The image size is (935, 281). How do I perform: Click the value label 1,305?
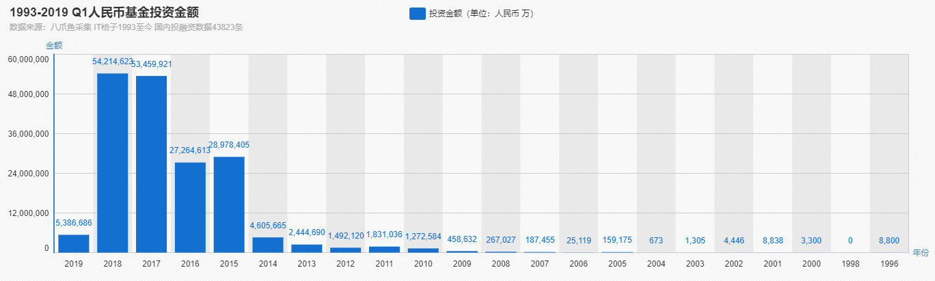pos(696,240)
